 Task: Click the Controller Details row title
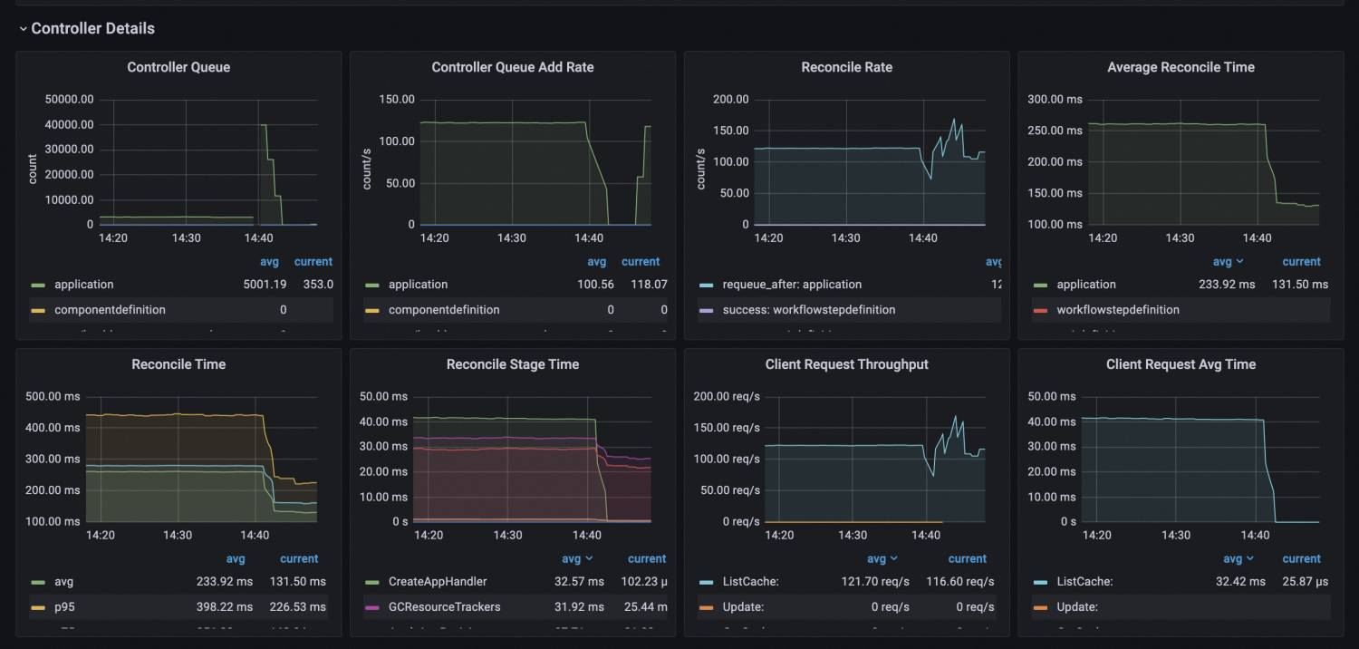tap(92, 29)
